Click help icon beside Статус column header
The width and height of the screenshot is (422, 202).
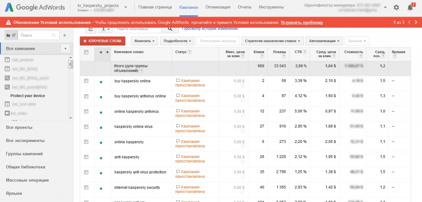point(189,52)
